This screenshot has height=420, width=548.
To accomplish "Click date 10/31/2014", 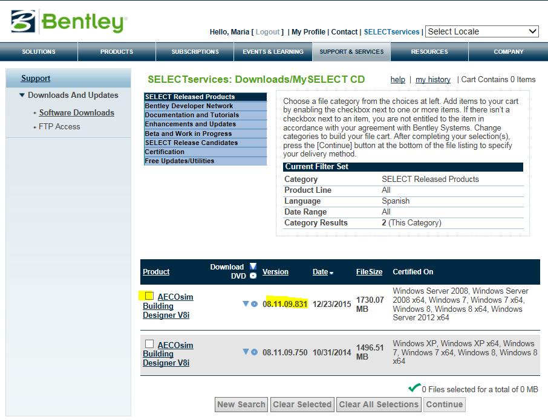I will tap(331, 352).
